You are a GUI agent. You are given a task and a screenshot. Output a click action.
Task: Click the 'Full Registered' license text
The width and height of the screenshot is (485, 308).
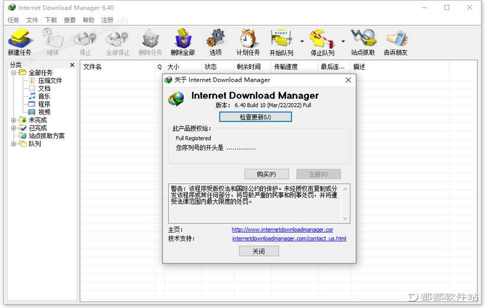[193, 138]
